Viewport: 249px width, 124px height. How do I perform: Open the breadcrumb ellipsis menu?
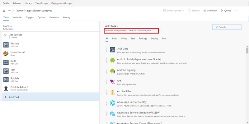pyautogui.click(x=9, y=11)
